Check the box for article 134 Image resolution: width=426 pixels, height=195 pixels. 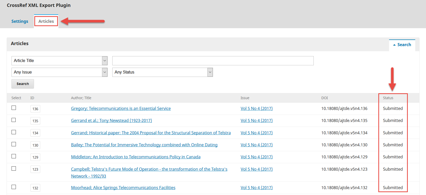tap(14, 132)
